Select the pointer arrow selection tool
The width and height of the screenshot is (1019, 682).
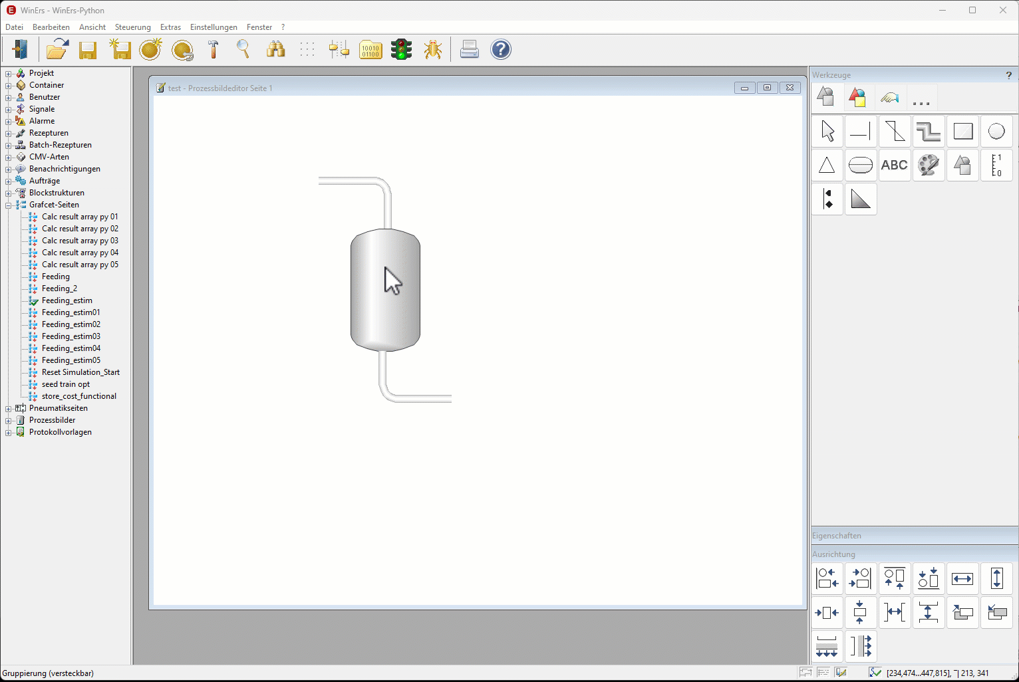[827, 132]
